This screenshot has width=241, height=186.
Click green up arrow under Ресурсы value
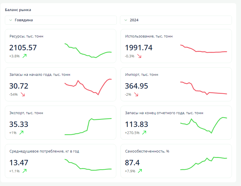tap(24, 56)
